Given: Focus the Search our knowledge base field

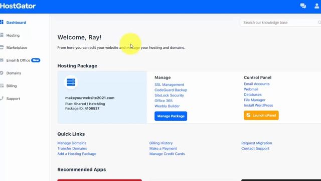Looking at the screenshot, I should [280, 22].
